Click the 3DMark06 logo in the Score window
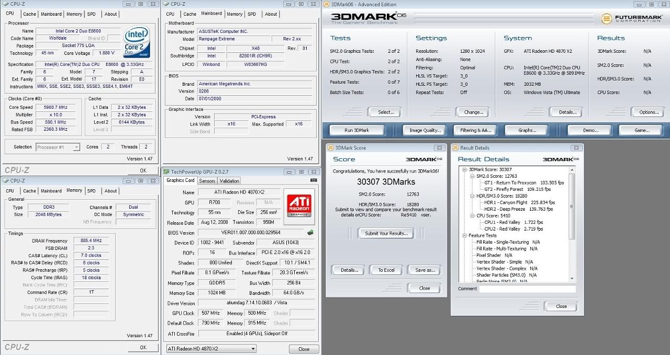The image size is (670, 355). [425, 159]
